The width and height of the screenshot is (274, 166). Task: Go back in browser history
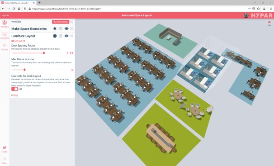(3, 9)
